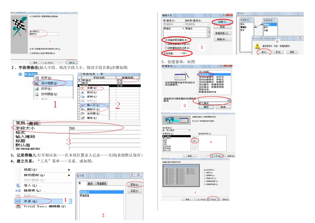
Task: Select 职工姓名 in the available fields list
Action: (x=176, y=138)
